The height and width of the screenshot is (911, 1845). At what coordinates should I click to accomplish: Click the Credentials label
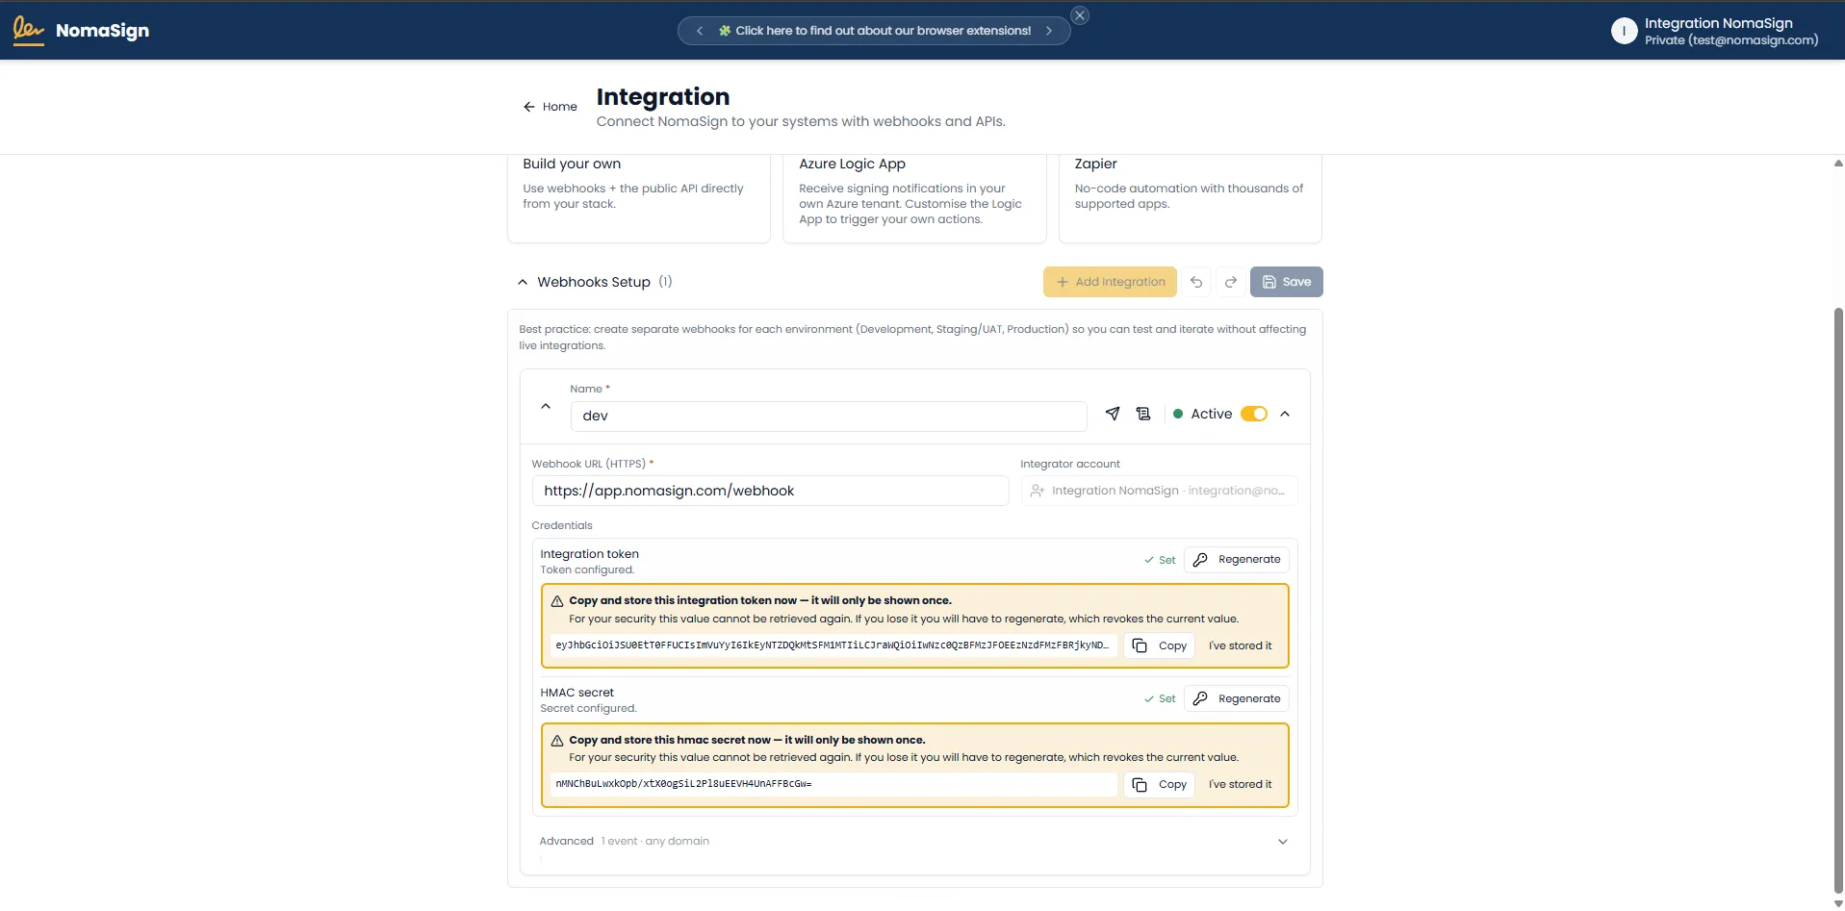point(562,526)
